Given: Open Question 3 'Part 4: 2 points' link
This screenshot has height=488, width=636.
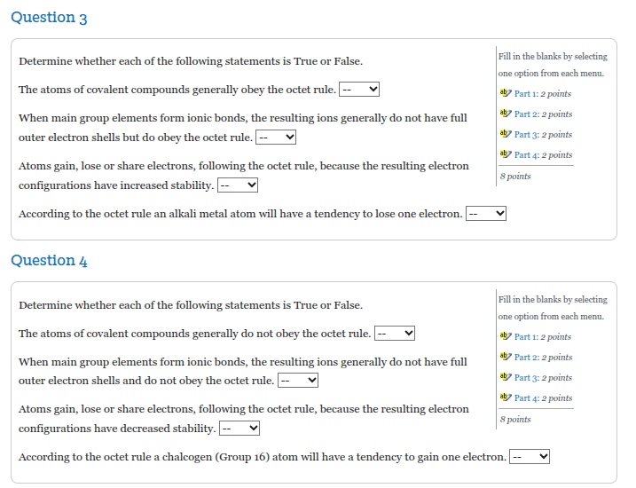Looking at the screenshot, I should (x=543, y=155).
